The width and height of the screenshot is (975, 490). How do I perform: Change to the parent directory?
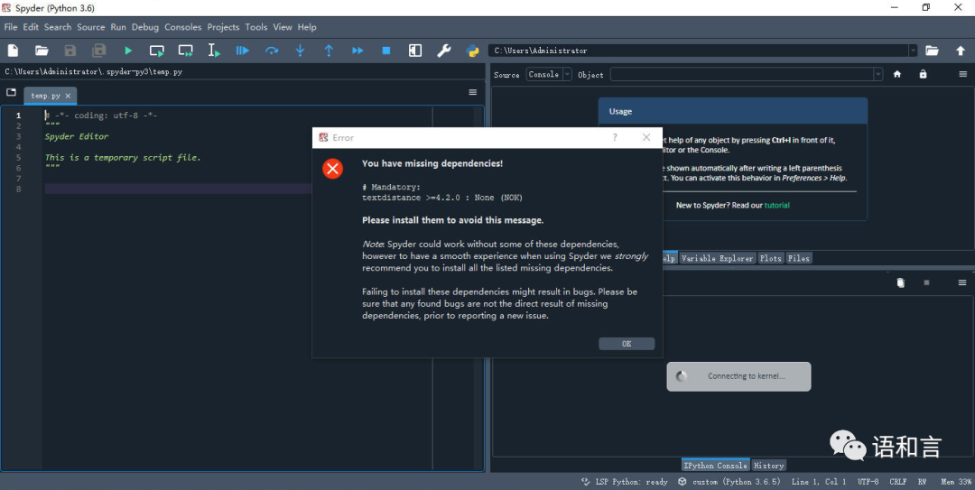pyautogui.click(x=960, y=51)
